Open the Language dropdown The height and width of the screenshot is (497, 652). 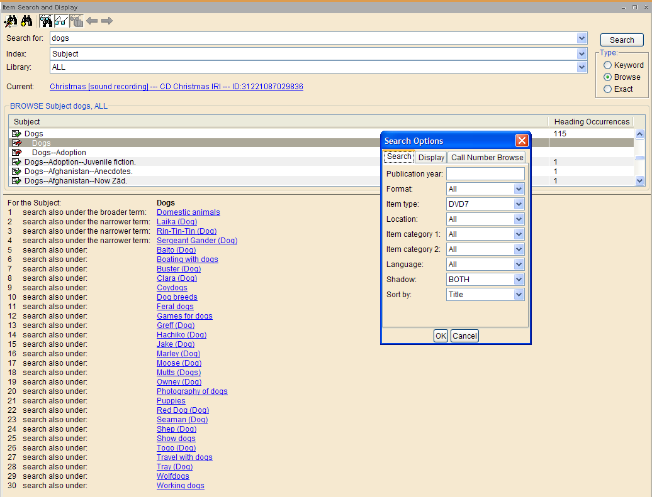[x=519, y=265]
